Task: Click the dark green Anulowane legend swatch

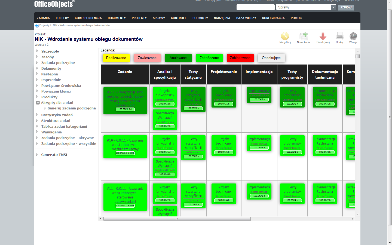Action: point(178,58)
